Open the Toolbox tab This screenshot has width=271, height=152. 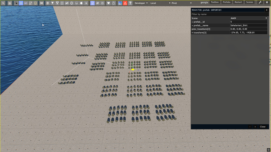coord(215,2)
